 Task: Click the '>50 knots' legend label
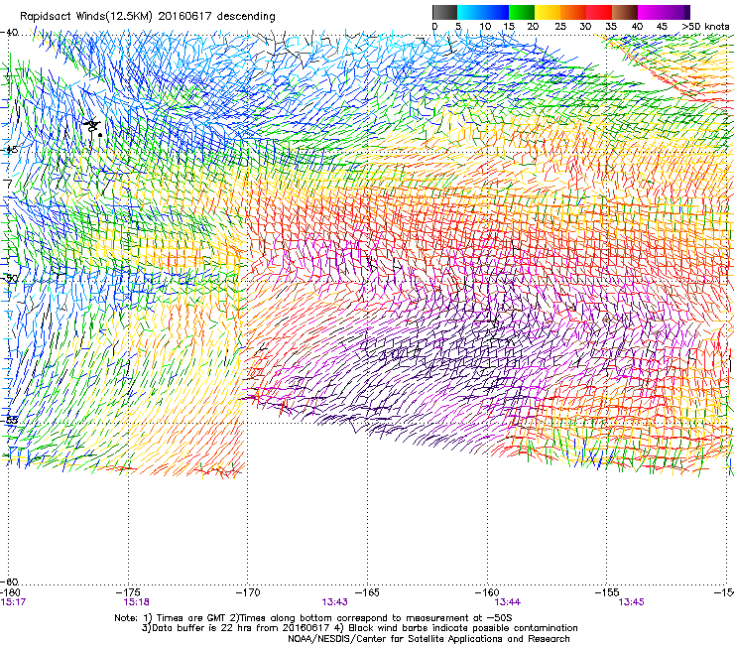point(705,27)
